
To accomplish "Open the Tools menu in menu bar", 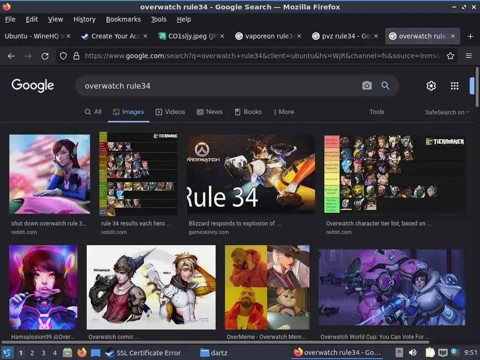I will click(x=158, y=19).
